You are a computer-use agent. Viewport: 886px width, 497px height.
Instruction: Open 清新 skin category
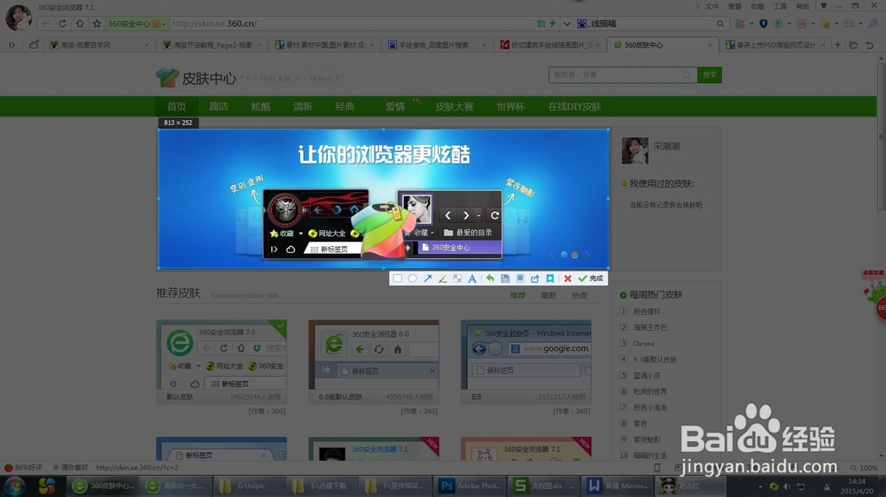pos(303,107)
